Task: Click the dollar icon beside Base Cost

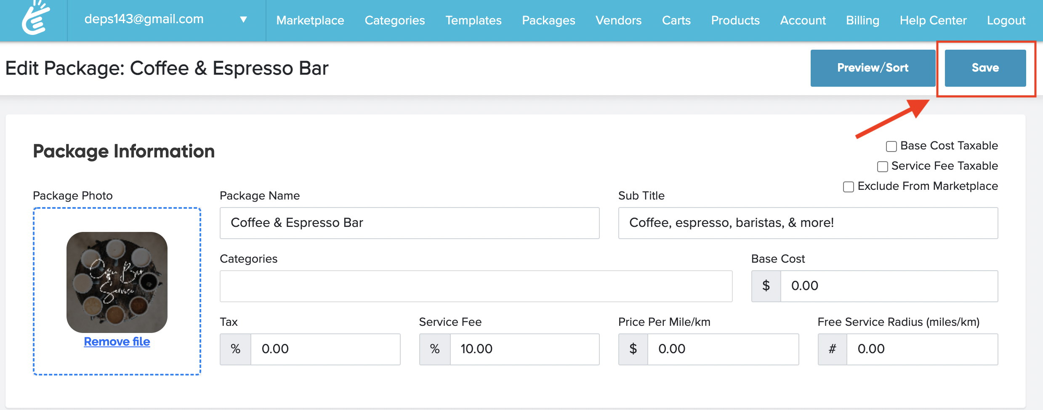Action: point(766,286)
